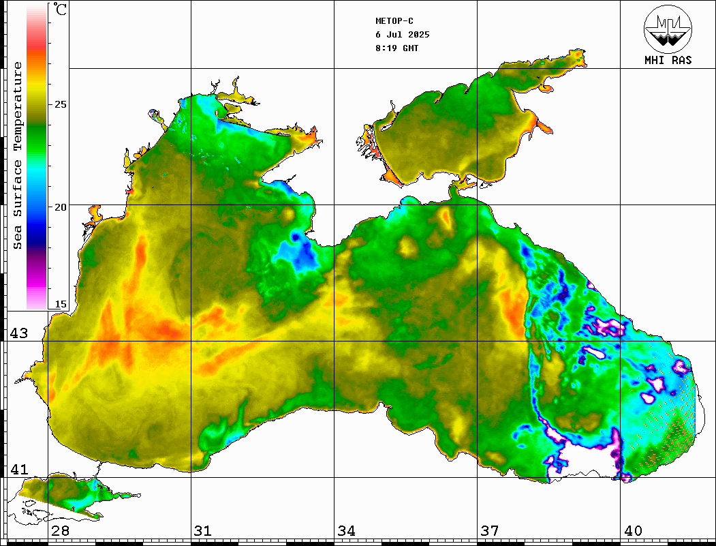Click longitude label 37

click(x=490, y=531)
